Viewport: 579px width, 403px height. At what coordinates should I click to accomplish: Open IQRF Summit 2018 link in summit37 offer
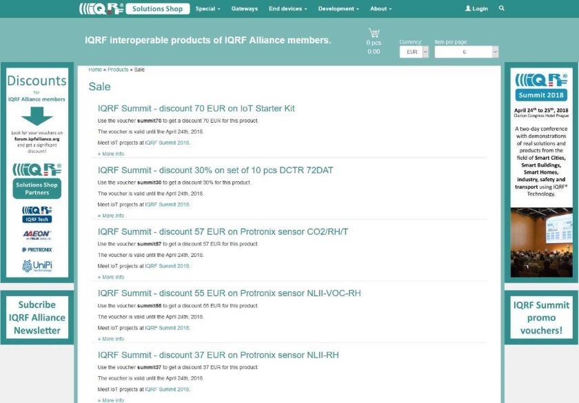click(167, 389)
